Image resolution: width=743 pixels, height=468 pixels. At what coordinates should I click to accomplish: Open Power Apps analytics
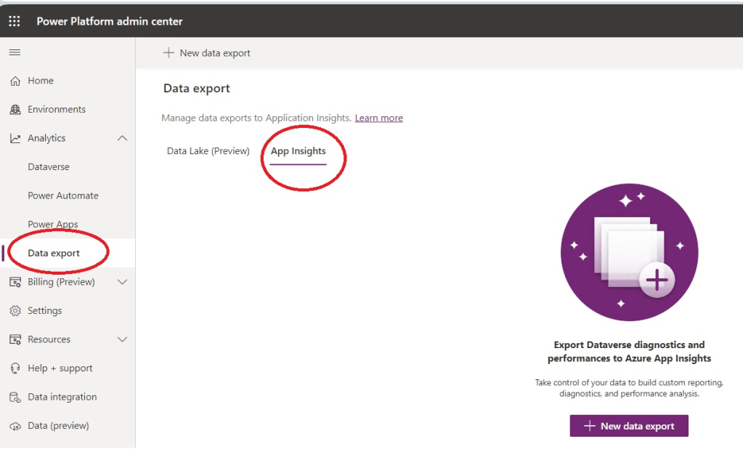click(53, 225)
